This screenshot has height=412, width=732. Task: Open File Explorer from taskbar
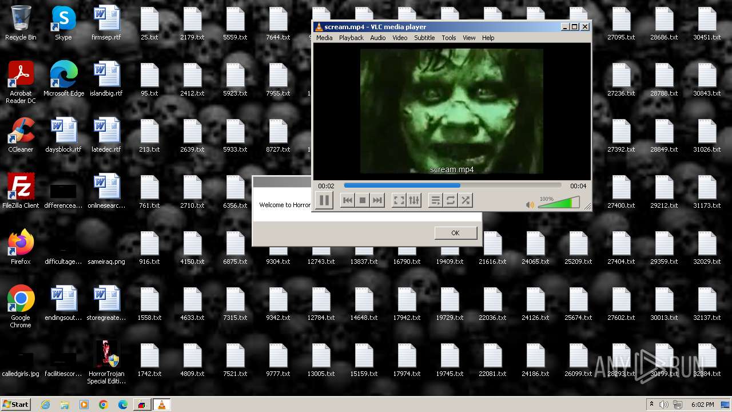[x=65, y=405]
